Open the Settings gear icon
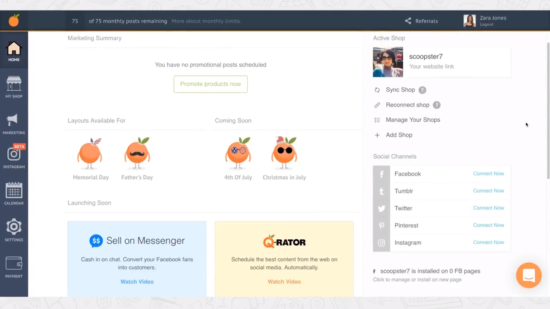Image resolution: width=550 pixels, height=309 pixels. point(14,228)
